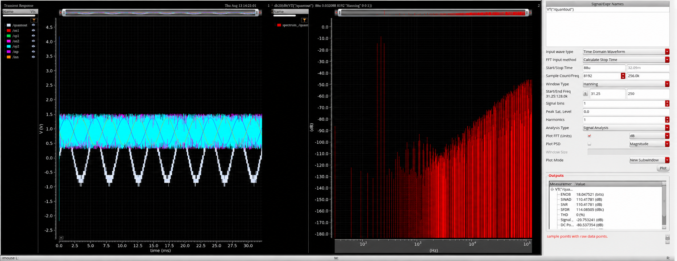Toggle visibility of the /quantout trace
This screenshot has height=261, width=677.
[33, 25]
